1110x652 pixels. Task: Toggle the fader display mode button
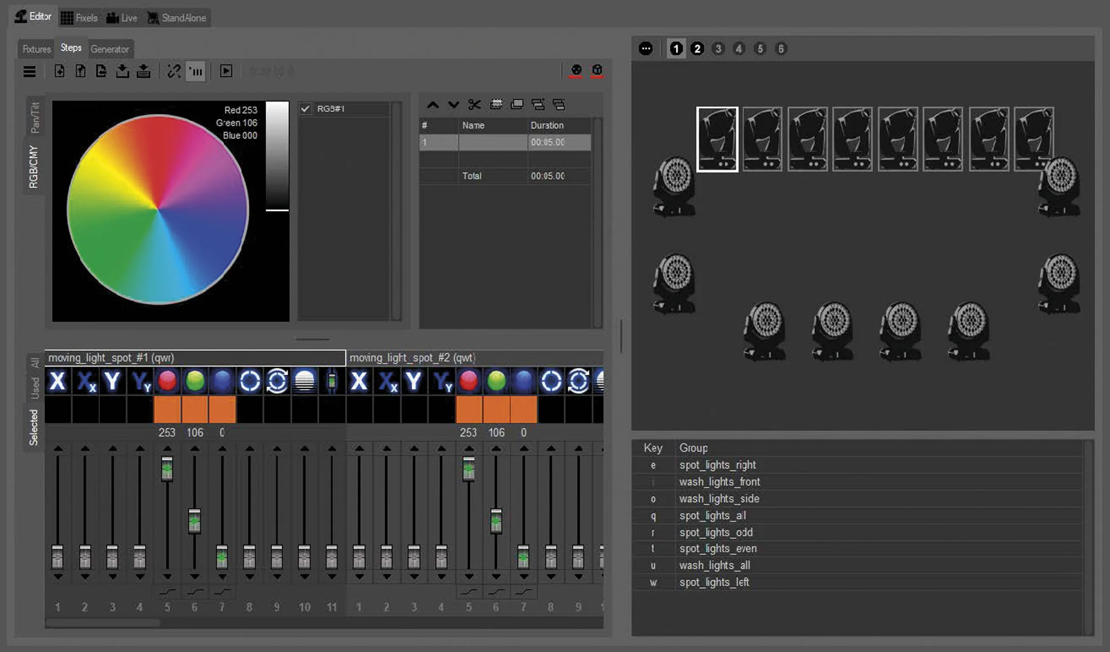click(196, 71)
